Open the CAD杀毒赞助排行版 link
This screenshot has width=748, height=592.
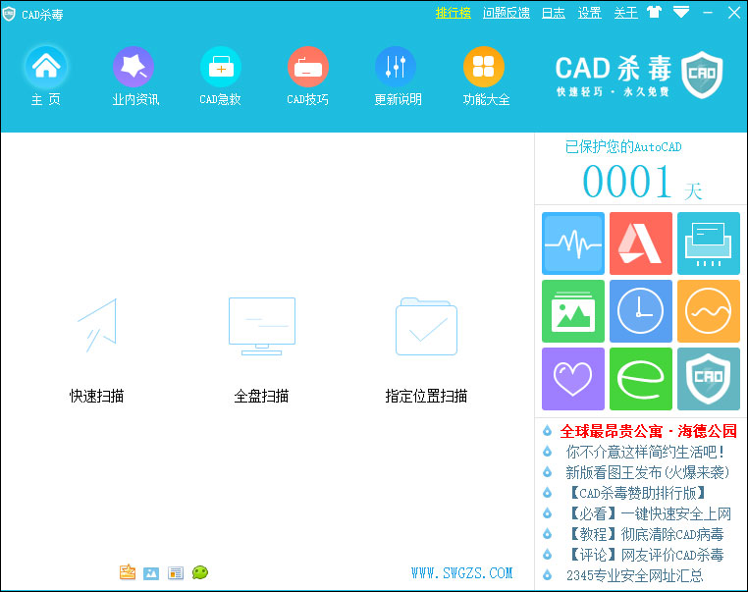click(x=637, y=493)
